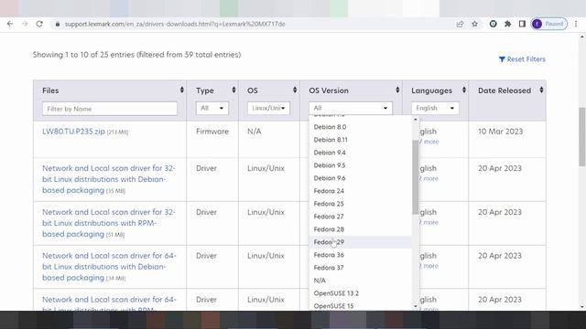
Task: Choose Fedora 27 from the list
Action: tap(360, 217)
